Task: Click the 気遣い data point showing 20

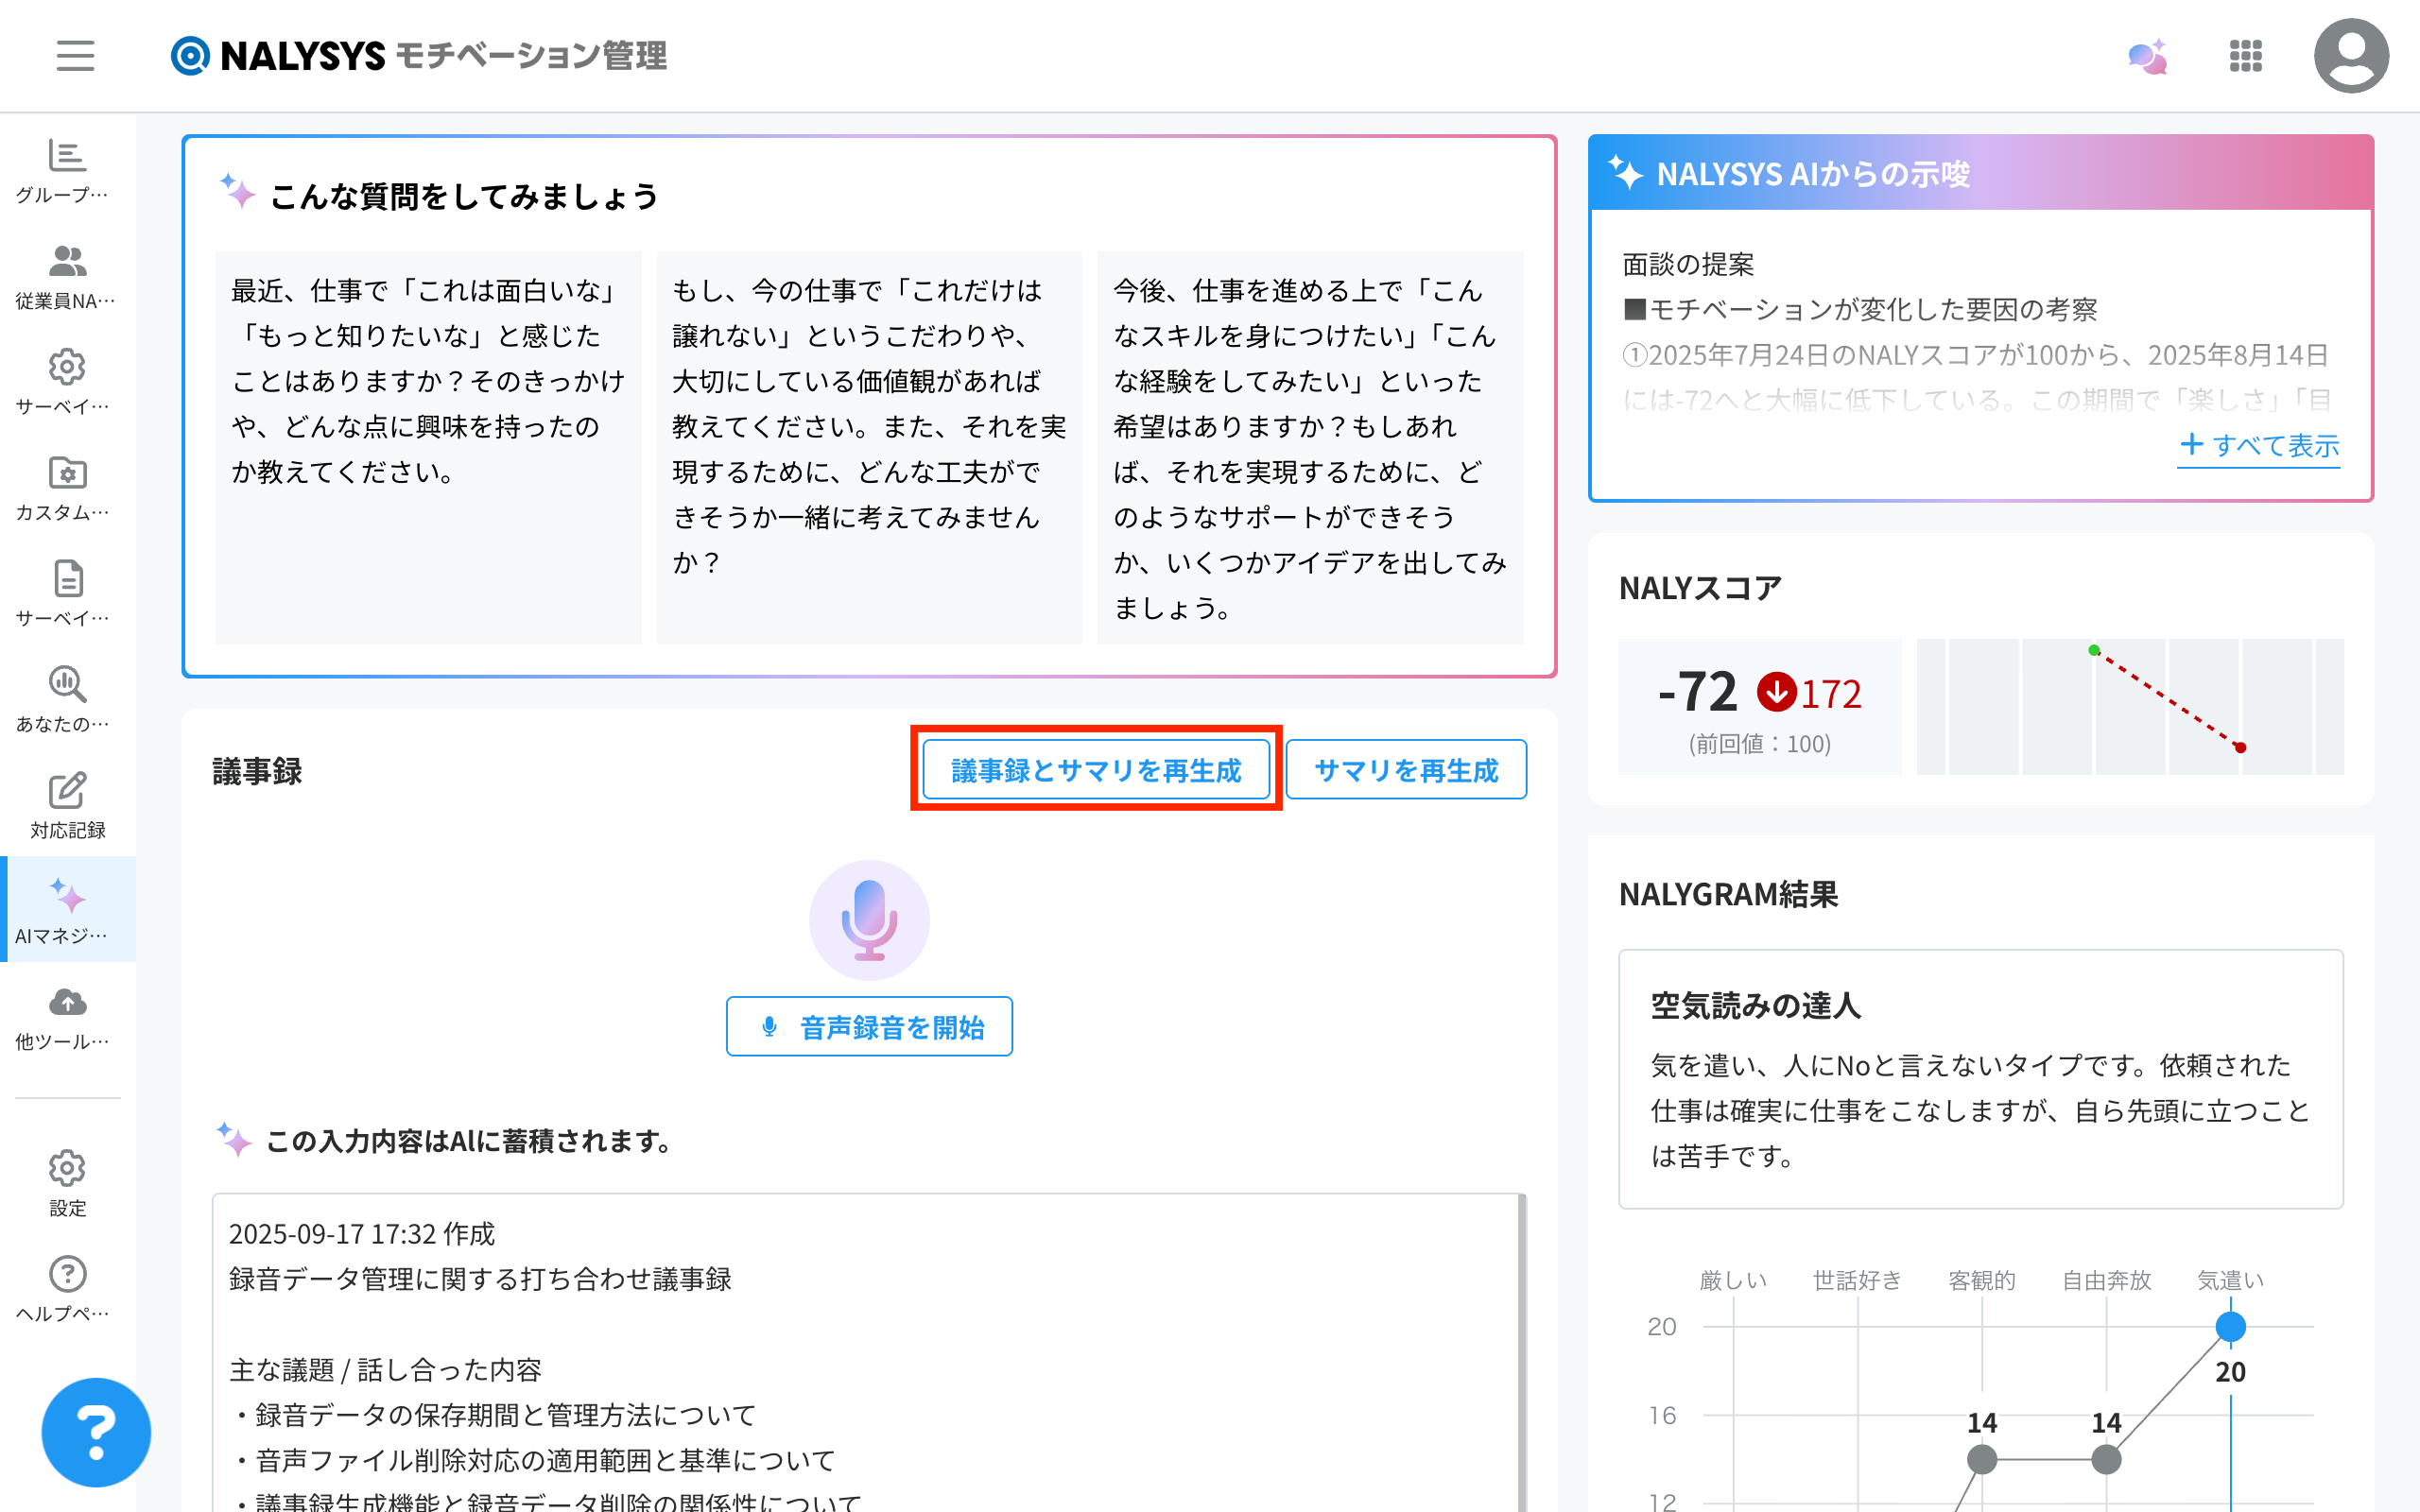Action: pos(2230,1327)
